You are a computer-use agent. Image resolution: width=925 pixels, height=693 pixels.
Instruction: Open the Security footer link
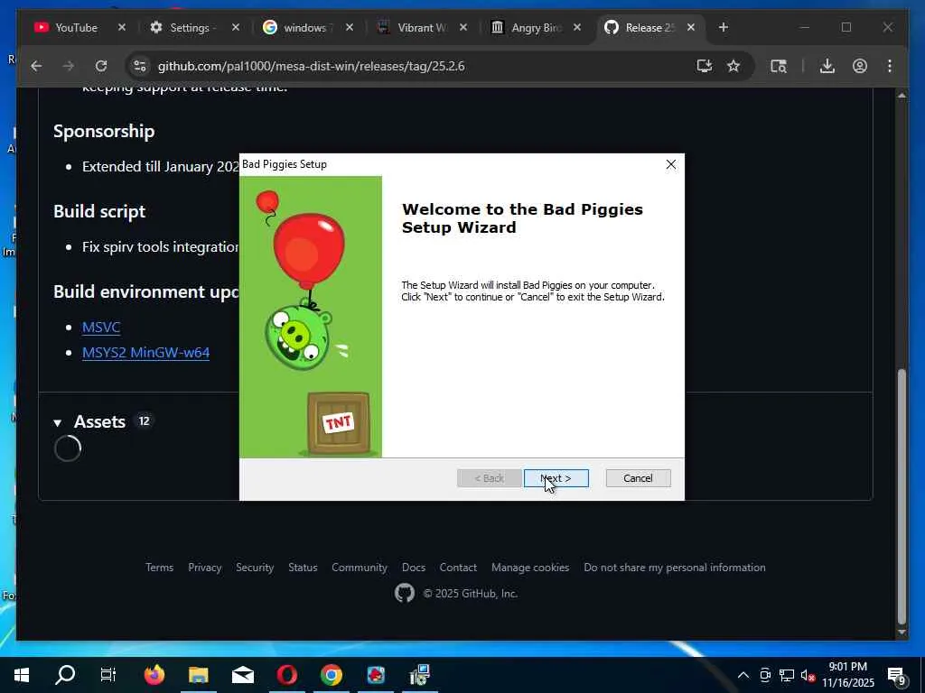coord(255,568)
